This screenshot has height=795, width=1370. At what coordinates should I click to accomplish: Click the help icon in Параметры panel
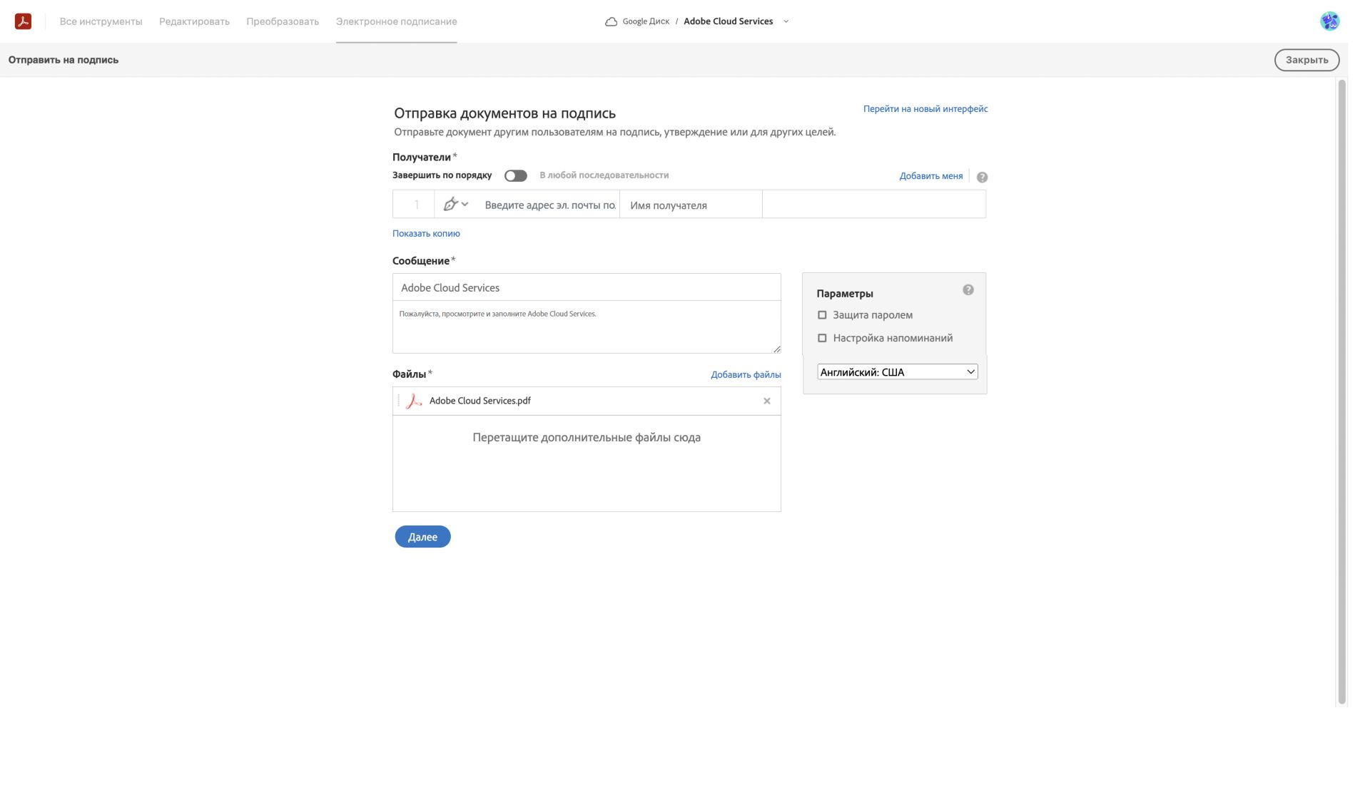(x=968, y=289)
